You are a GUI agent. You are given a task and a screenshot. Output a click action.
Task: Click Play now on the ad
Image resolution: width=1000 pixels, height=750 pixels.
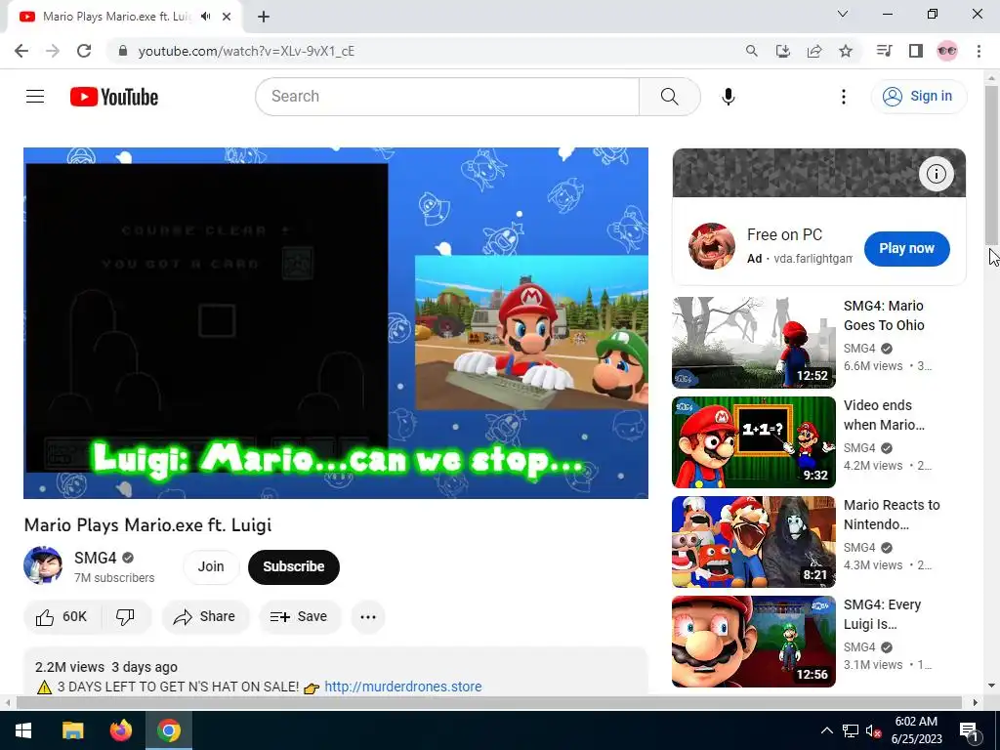click(907, 249)
